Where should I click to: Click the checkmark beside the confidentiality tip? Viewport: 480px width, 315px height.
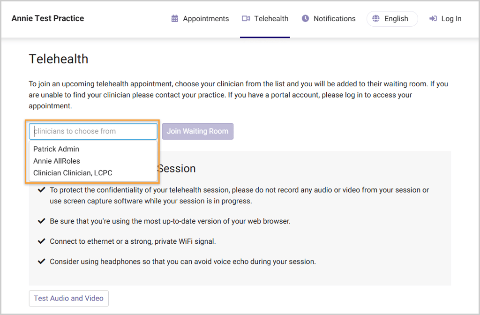coord(42,190)
